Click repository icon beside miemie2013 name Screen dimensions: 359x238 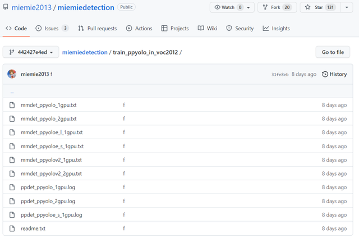(6, 7)
